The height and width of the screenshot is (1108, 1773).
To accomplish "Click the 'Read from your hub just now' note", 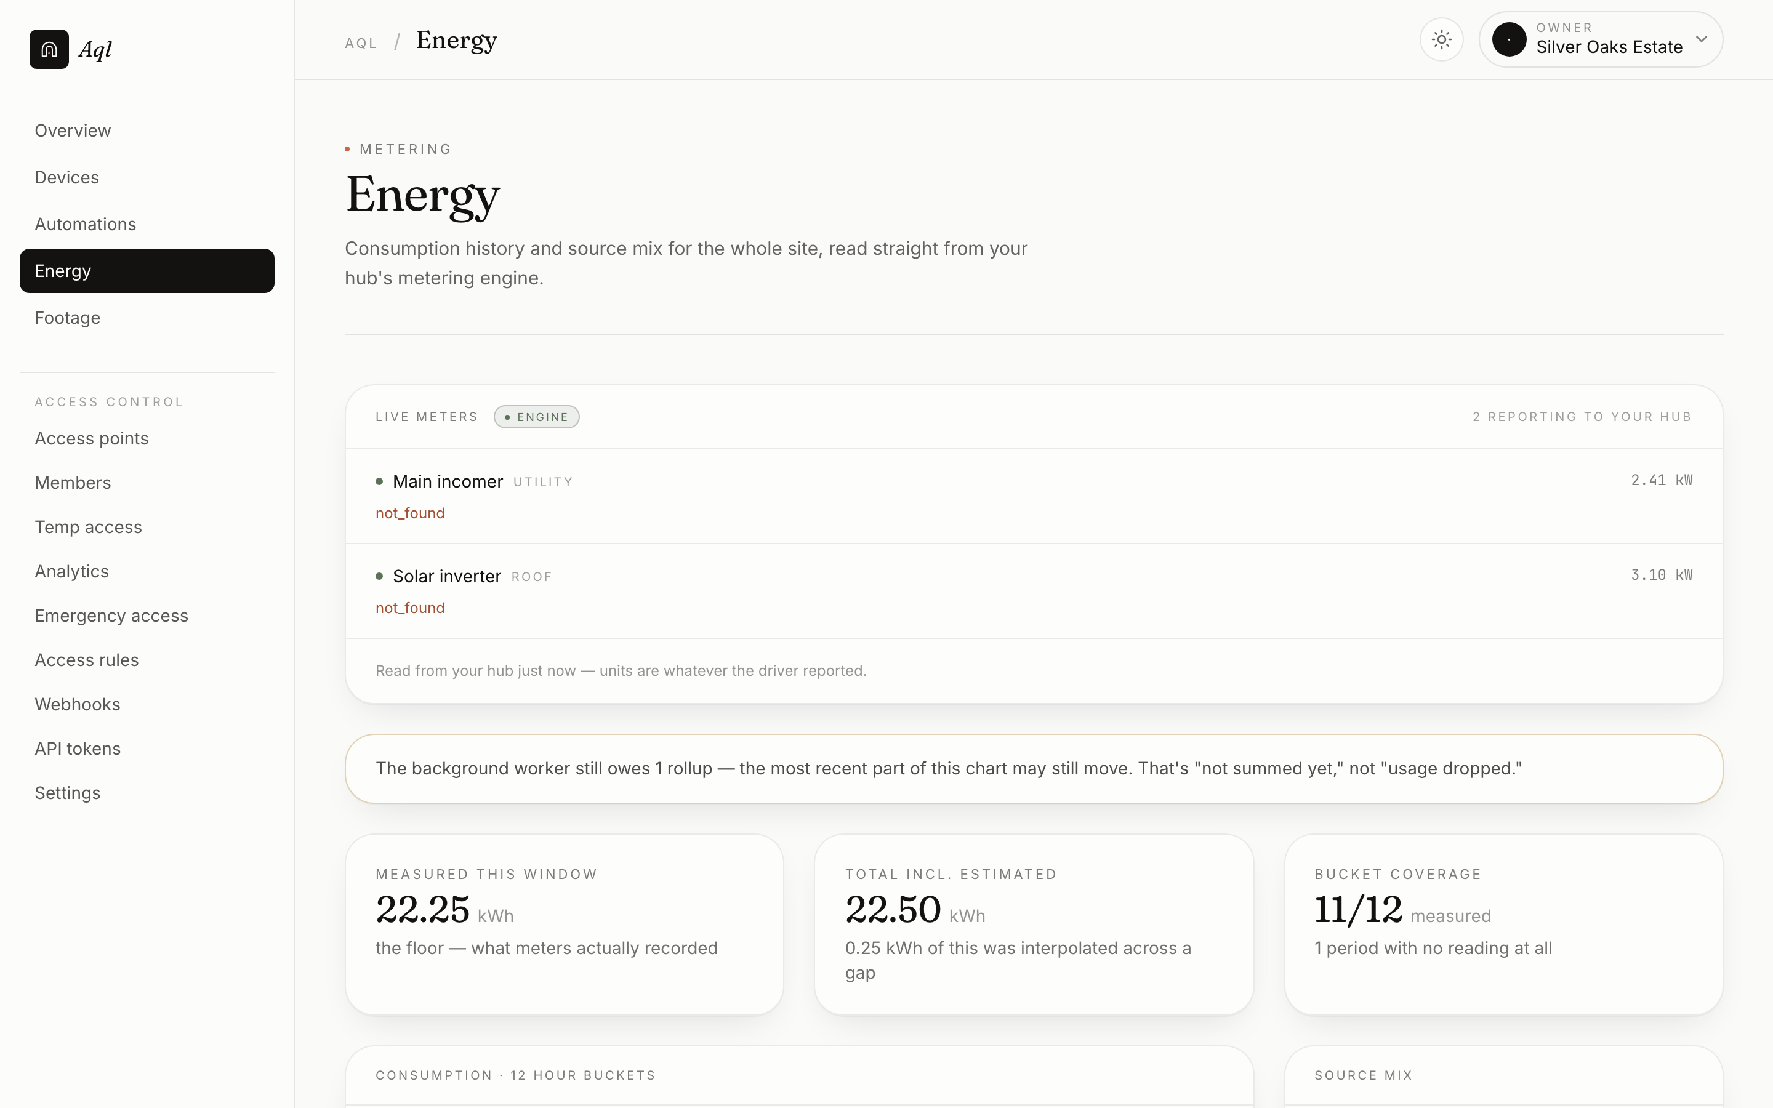I will (x=621, y=671).
